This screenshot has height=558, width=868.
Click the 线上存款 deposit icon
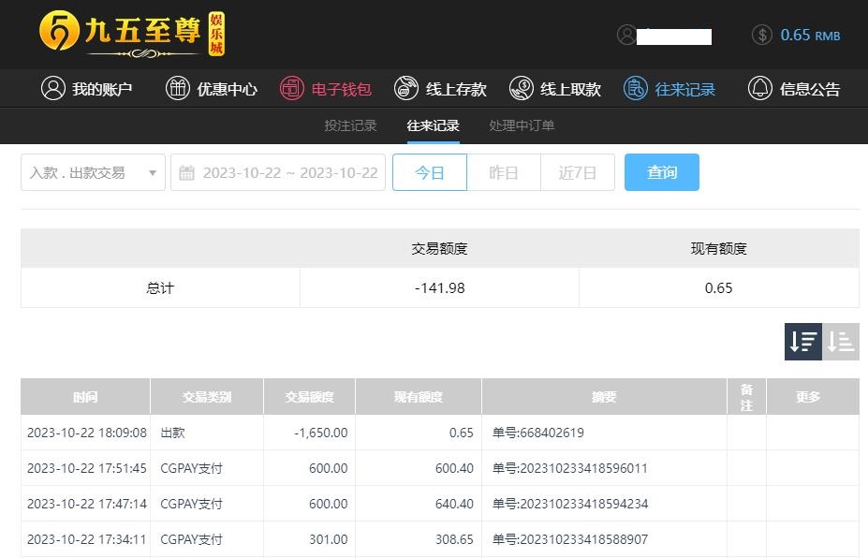[406, 89]
